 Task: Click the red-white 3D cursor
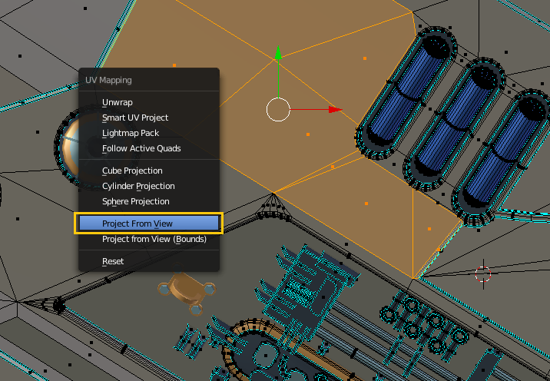coord(483,274)
